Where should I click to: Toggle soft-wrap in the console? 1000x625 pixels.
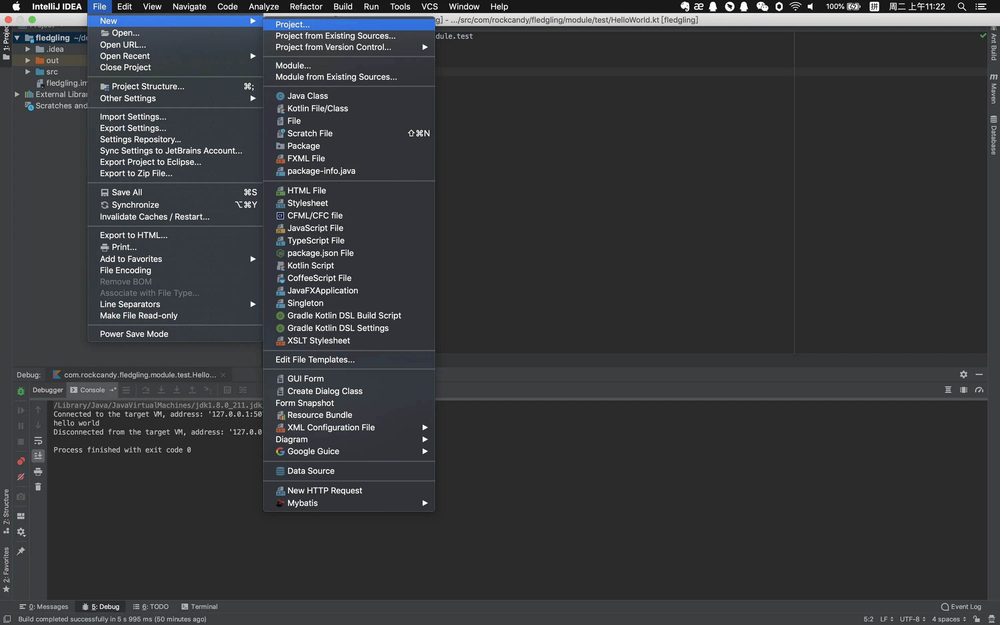(38, 441)
